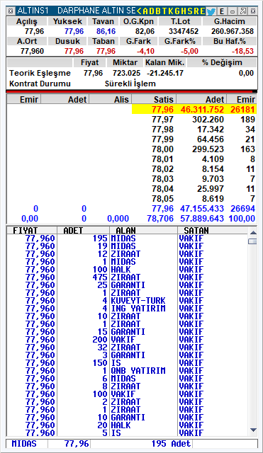The height and width of the screenshot is (453, 263).
Task: Click trade list scrollbar down arrow
Action: click(x=253, y=430)
